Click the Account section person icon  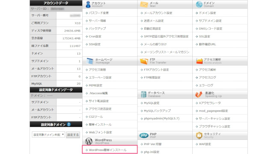pyautogui.click(x=88, y=4)
